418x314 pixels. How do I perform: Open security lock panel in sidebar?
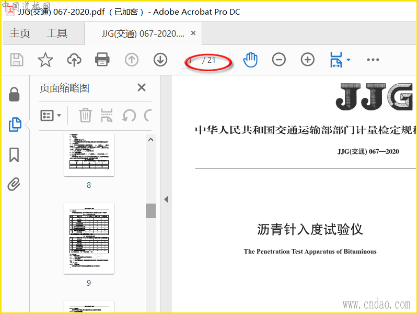[14, 95]
